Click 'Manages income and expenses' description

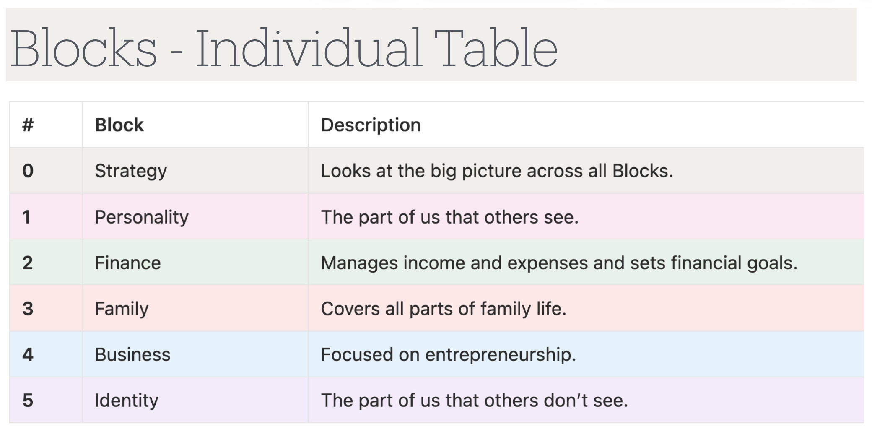pyautogui.click(x=559, y=263)
